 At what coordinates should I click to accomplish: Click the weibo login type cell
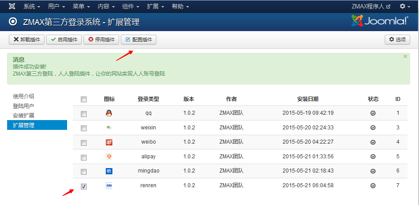[x=148, y=142]
